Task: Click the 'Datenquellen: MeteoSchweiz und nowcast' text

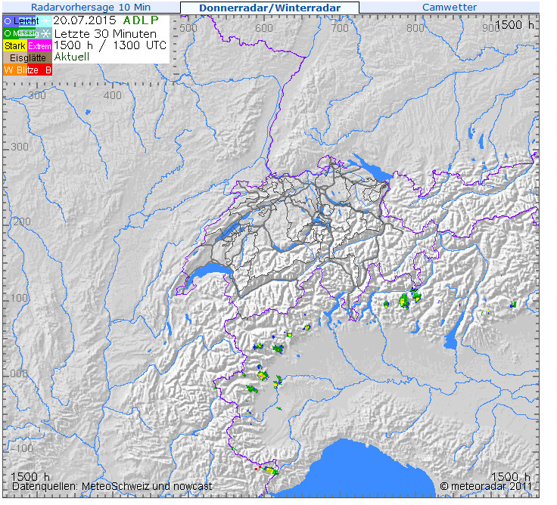Action: click(112, 486)
